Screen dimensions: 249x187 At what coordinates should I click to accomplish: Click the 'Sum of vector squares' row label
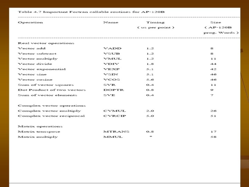point(46,85)
